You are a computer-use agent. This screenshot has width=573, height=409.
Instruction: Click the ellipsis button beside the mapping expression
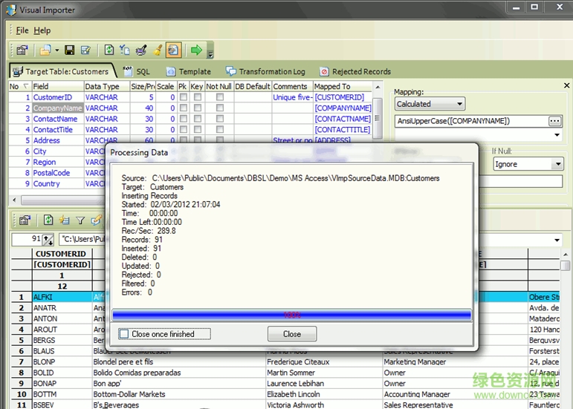554,121
